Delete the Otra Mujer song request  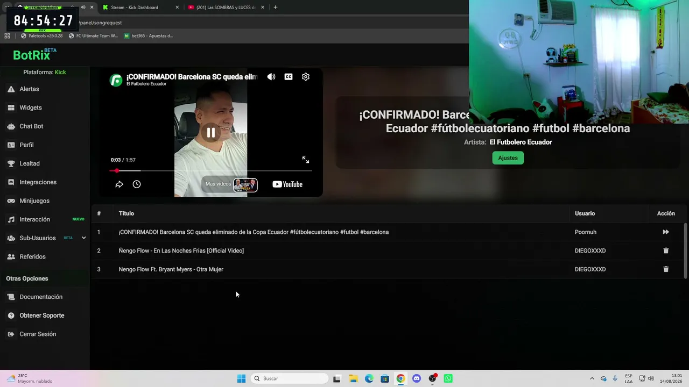pos(666,269)
